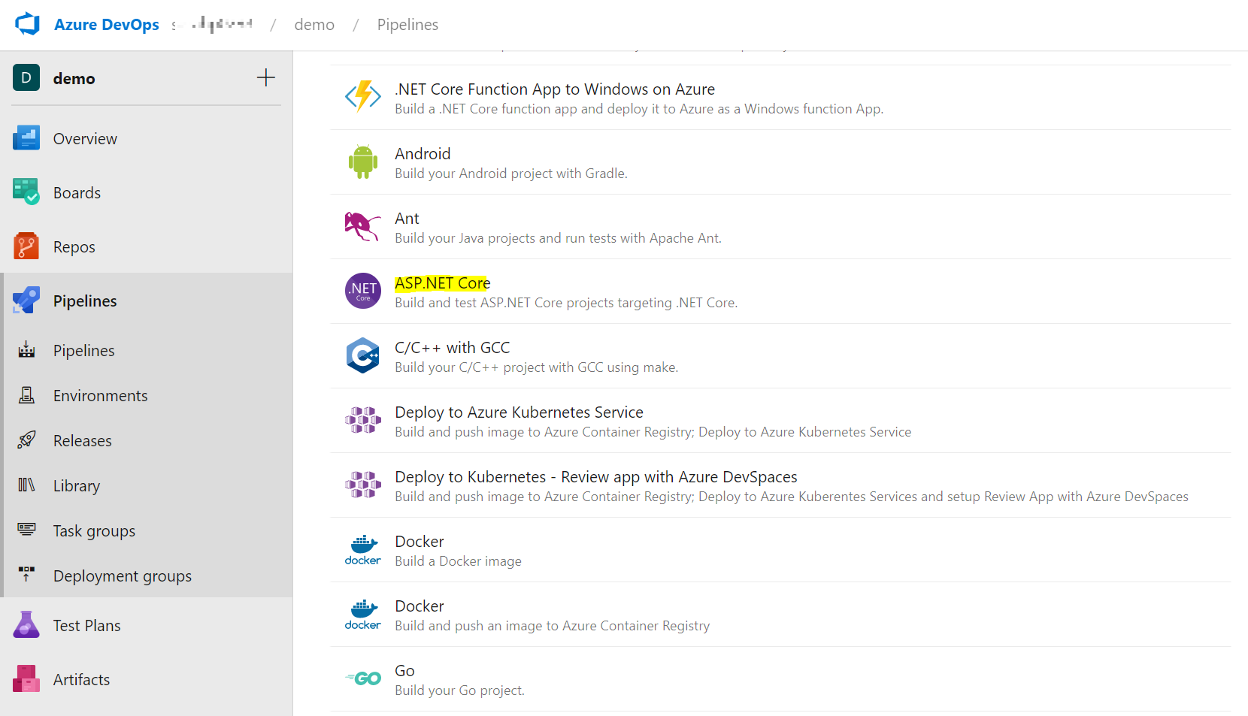Select the ASP.NET Core template
The height and width of the screenshot is (716, 1248).
(x=781, y=292)
